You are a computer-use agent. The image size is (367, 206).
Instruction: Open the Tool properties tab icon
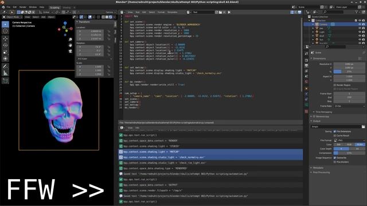coord(306,53)
